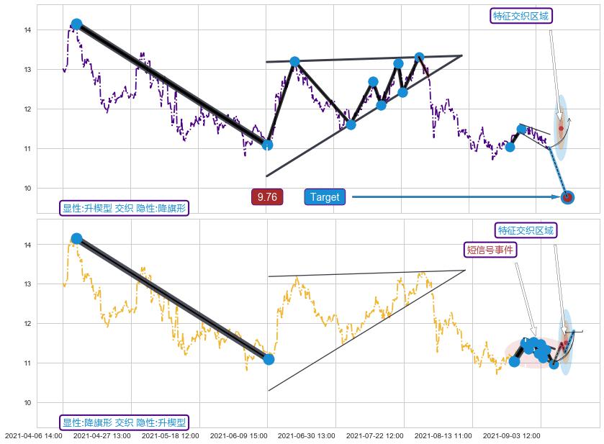Image resolution: width=604 pixels, height=444 pixels.
Task: Select bottom chart peak marker near 14
Action: click(76, 239)
